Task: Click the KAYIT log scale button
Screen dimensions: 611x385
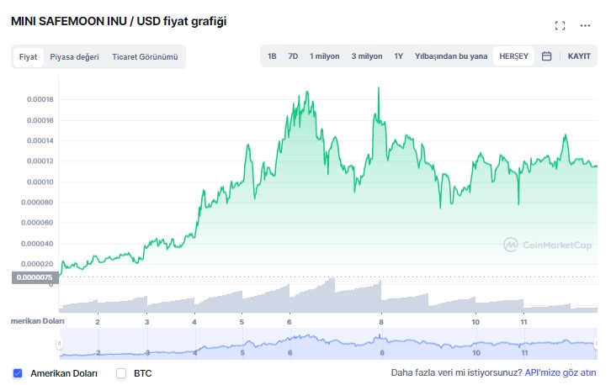Action: 579,56
